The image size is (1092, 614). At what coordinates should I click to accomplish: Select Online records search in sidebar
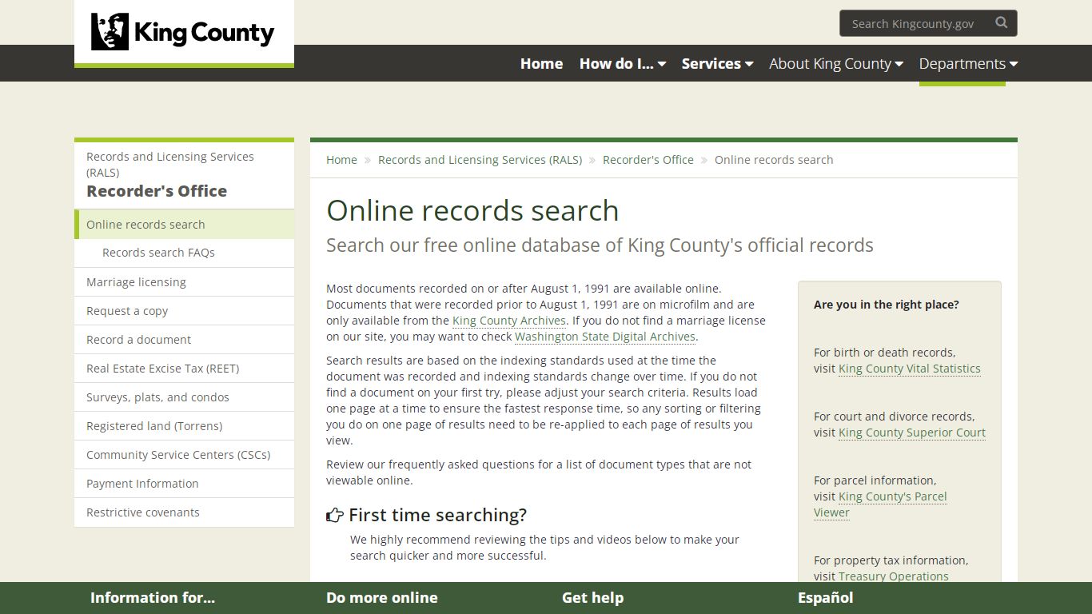click(x=184, y=224)
